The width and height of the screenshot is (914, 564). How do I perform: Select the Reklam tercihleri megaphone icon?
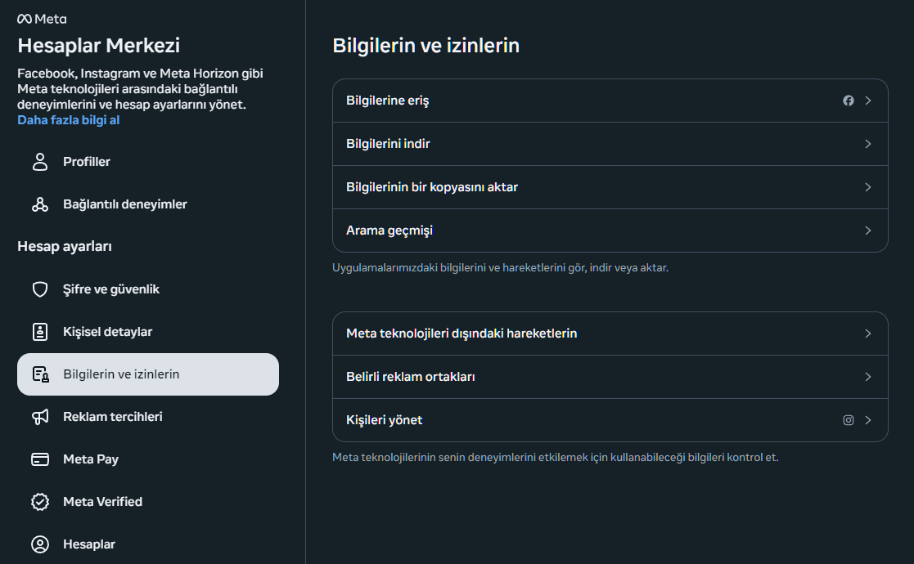(x=39, y=416)
